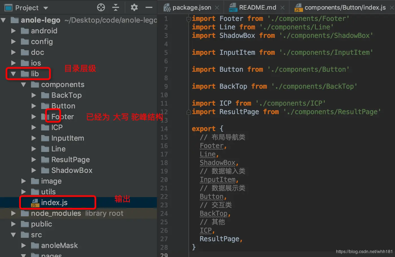Select index.js in the lib folder
The image size is (395, 257).
54,202
